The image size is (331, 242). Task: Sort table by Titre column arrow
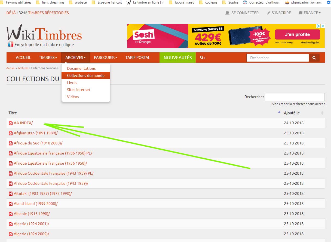click(x=279, y=112)
